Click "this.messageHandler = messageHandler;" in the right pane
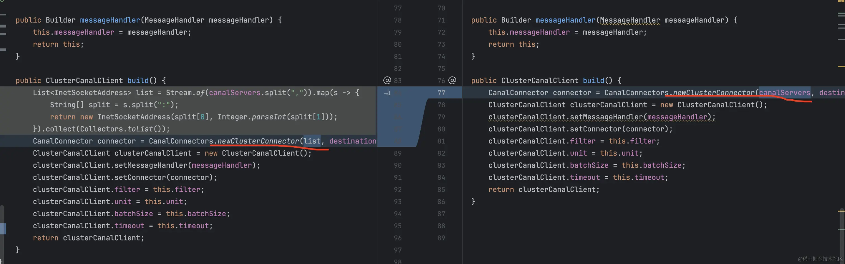Screen dimensions: 845x264 coord(568,32)
